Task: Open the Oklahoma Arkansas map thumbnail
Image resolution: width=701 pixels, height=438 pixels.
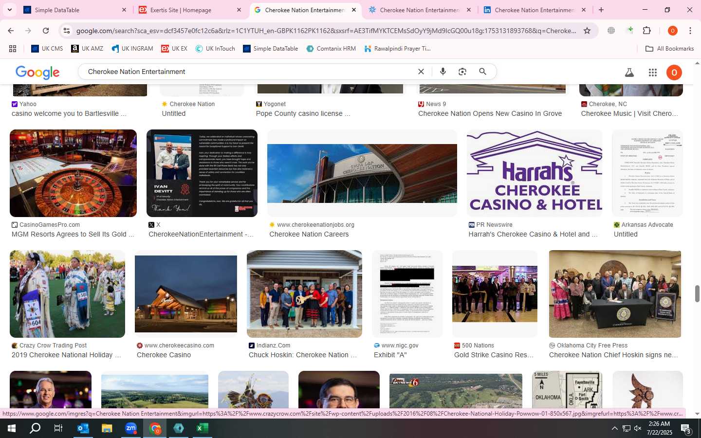Action: (567, 389)
